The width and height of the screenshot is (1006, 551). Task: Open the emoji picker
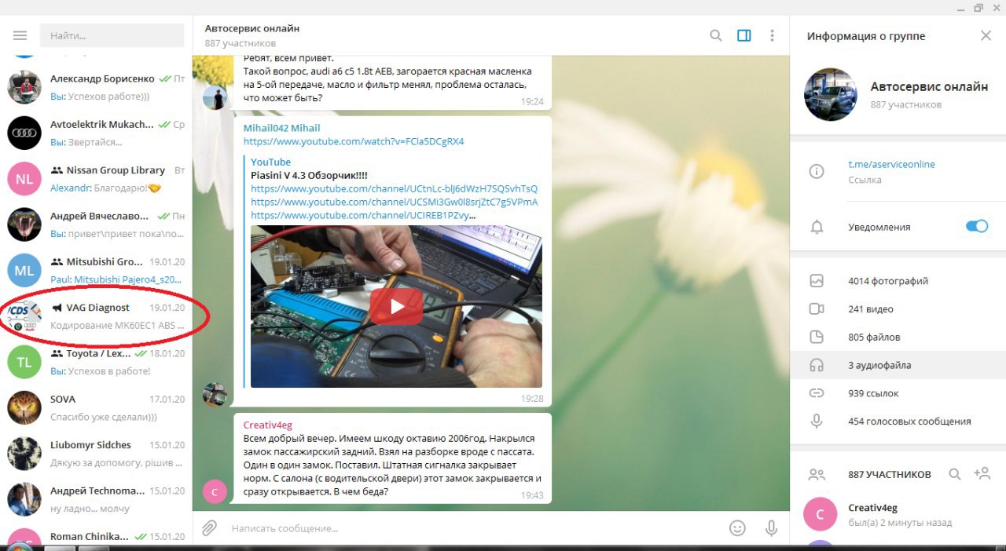point(737,528)
